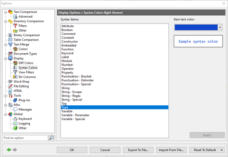Image resolution: width=228 pixels, height=157 pixels.
Task: Click the search magnifier icon
Action: (51, 138)
